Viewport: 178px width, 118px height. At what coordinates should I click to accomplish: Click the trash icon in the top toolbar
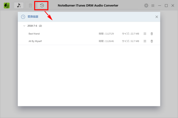(30, 5)
